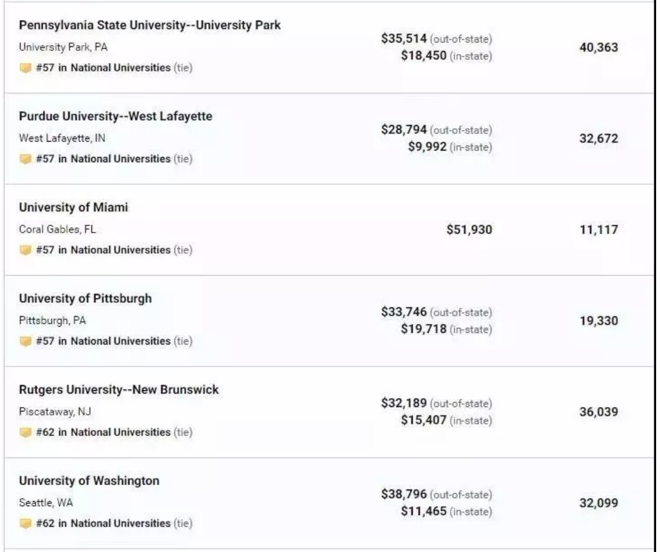Open Rutgers University--New Brunswick page
The height and width of the screenshot is (552, 660).
point(118,390)
